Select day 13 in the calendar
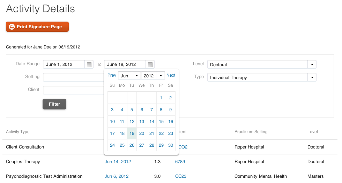This screenshot has width=342, height=183. point(142,122)
